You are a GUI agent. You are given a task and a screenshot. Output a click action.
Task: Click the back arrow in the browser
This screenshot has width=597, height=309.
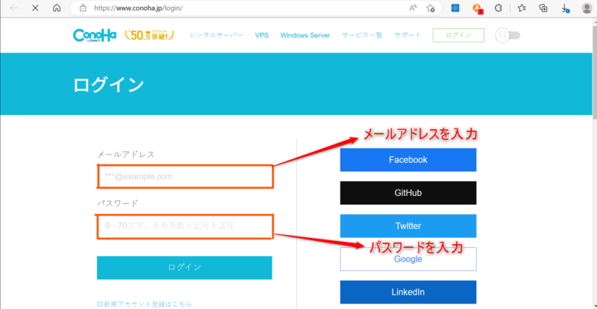(x=14, y=8)
